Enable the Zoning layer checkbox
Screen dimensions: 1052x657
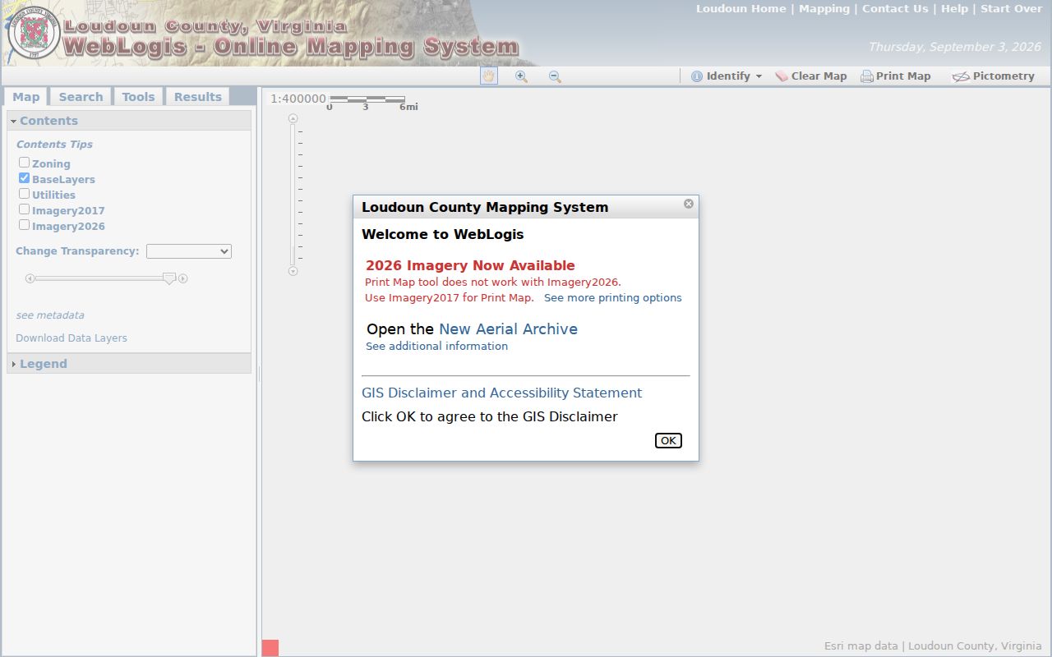point(25,163)
